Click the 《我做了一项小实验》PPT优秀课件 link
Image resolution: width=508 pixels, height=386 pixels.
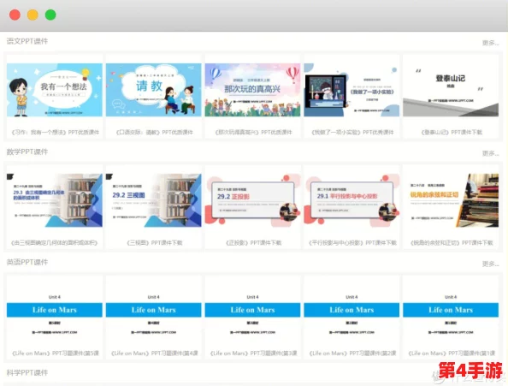[352, 132]
